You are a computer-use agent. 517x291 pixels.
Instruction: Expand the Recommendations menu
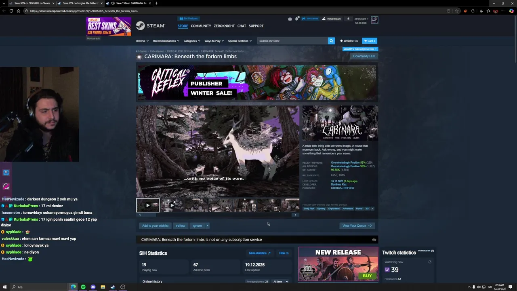[166, 41]
